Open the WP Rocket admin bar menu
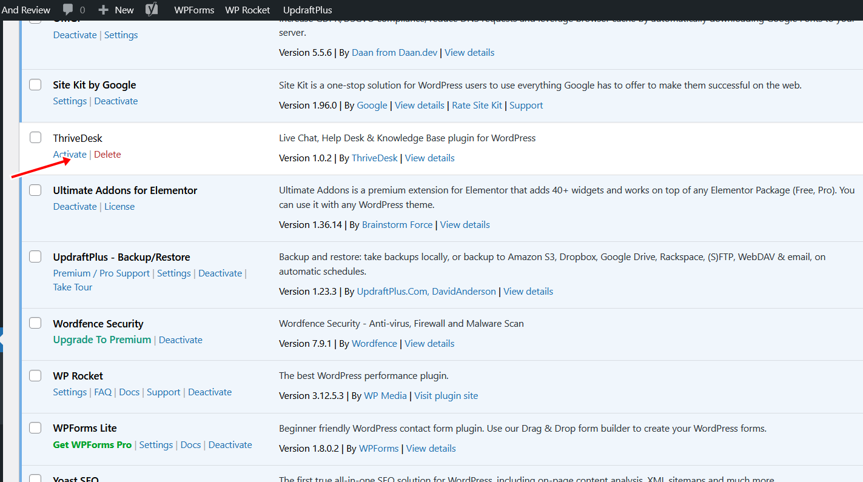 247,10
